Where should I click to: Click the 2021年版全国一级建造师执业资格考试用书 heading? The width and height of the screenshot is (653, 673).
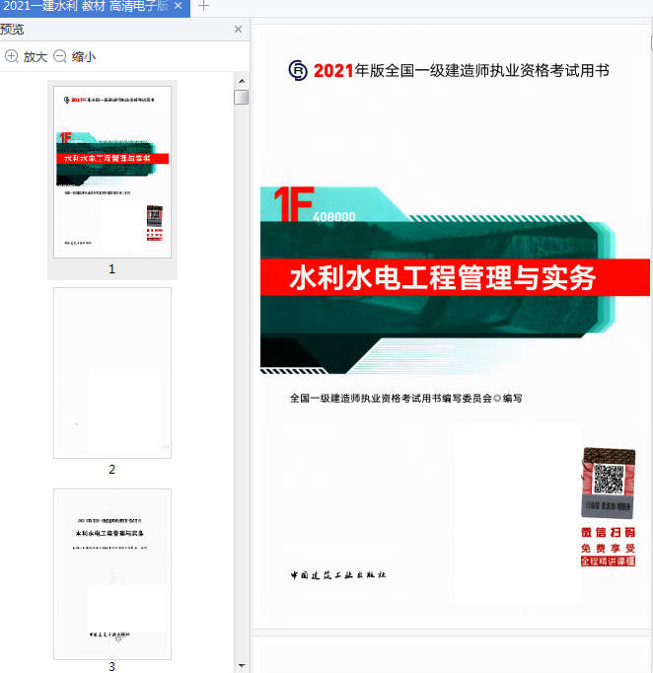click(x=462, y=70)
